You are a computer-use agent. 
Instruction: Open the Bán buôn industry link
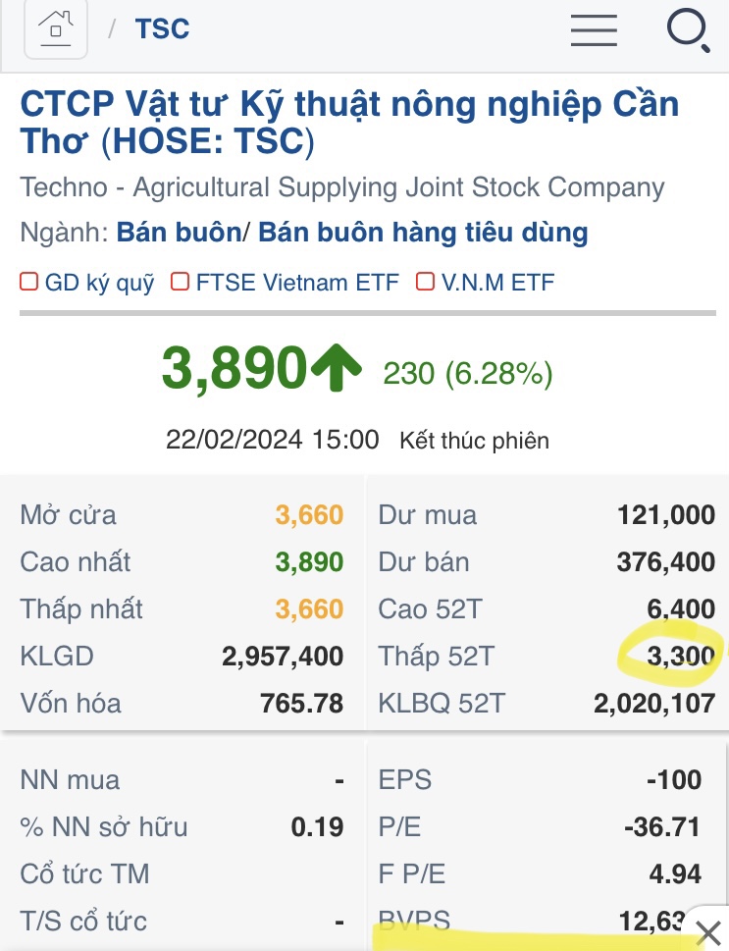pyautogui.click(x=179, y=233)
